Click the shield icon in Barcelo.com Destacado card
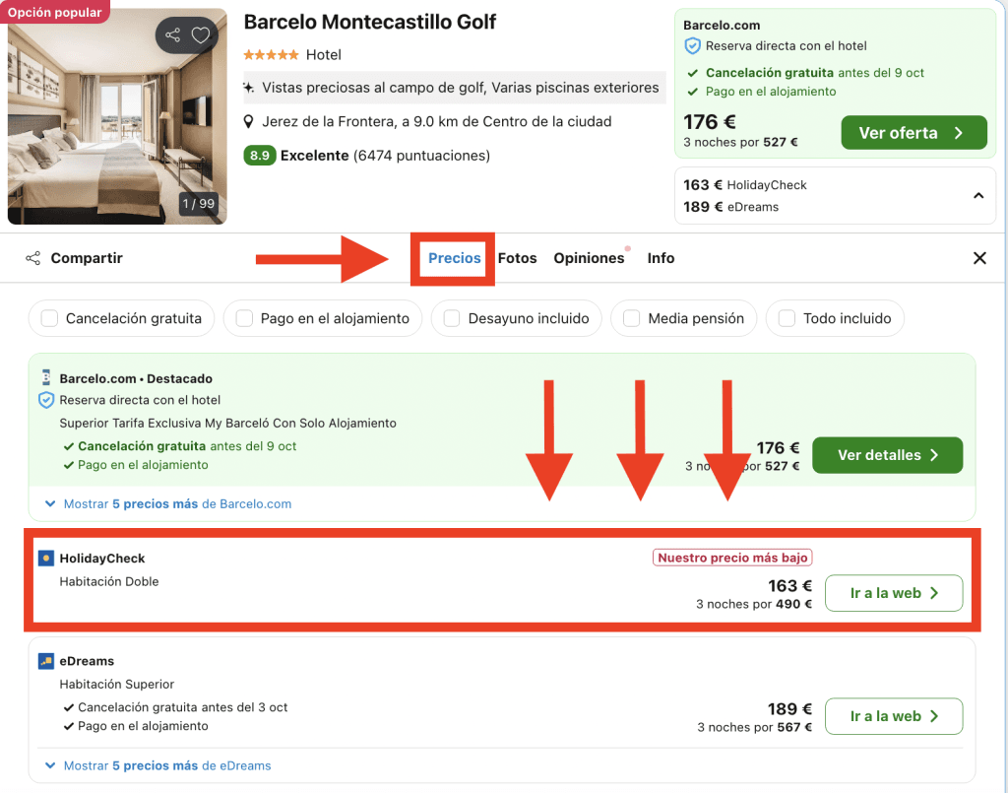1008x793 pixels. tap(46, 400)
